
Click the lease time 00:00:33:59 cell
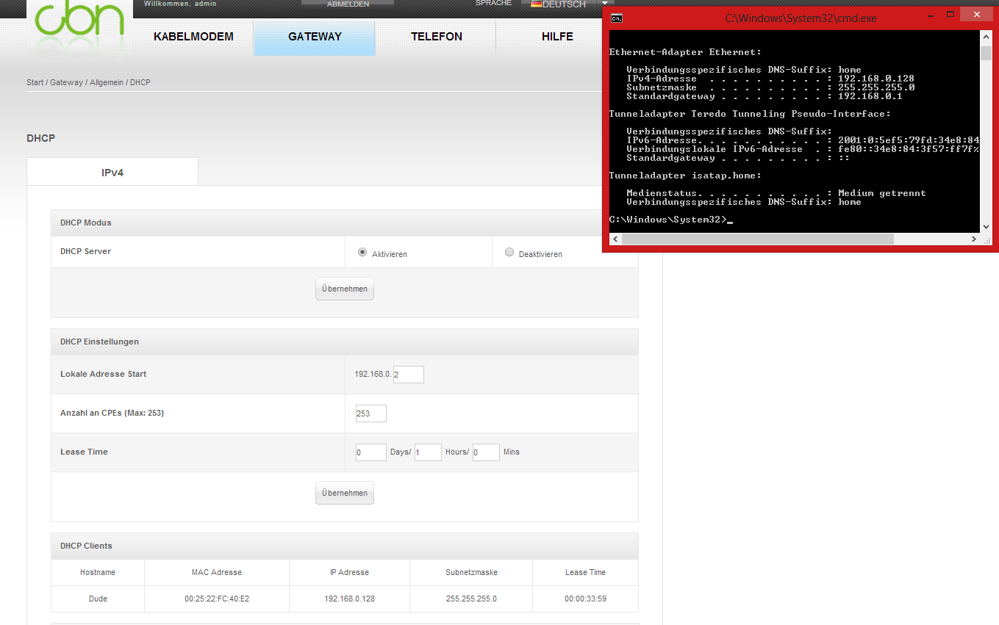point(585,599)
